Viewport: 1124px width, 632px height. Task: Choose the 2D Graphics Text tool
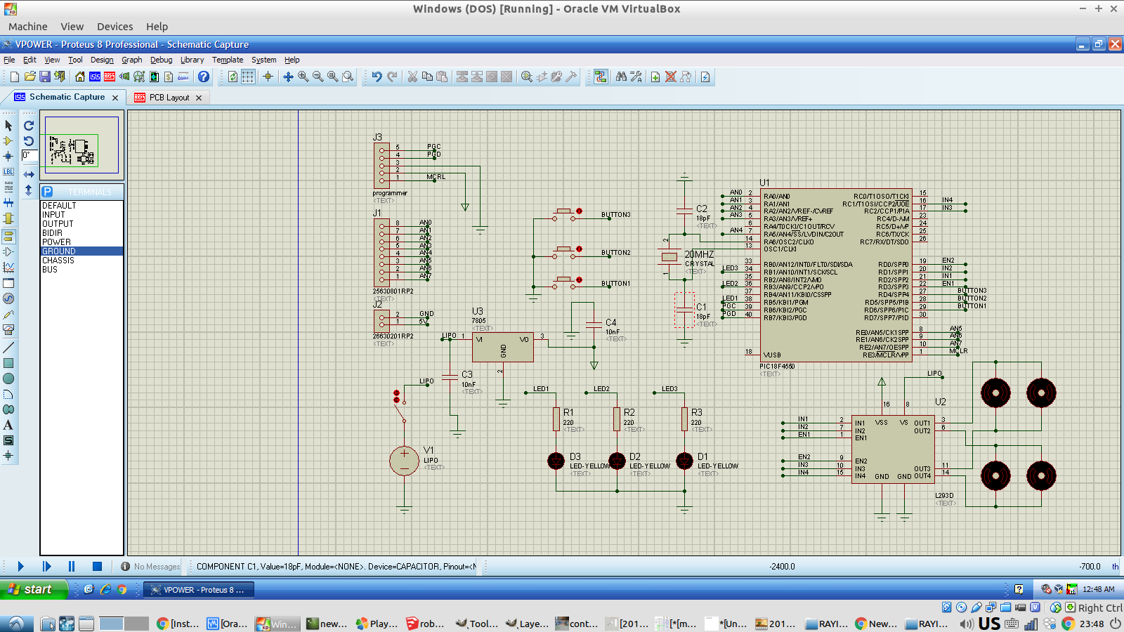pyautogui.click(x=8, y=425)
